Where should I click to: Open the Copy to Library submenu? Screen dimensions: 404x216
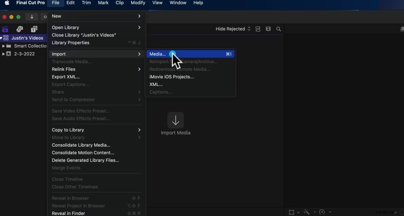pyautogui.click(x=97, y=130)
